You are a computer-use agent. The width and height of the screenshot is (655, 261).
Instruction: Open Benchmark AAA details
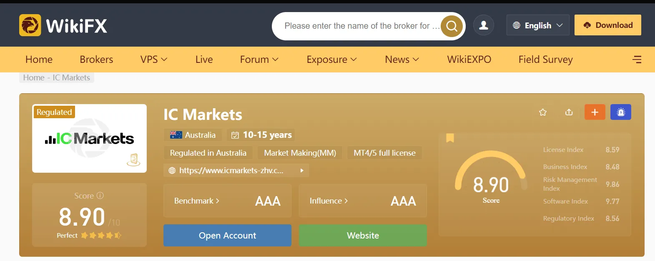point(227,201)
